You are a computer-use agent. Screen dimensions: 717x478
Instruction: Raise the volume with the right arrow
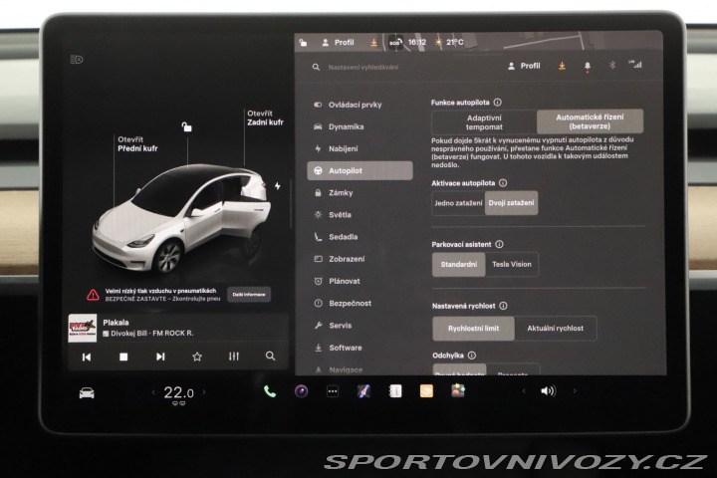pos(575,391)
